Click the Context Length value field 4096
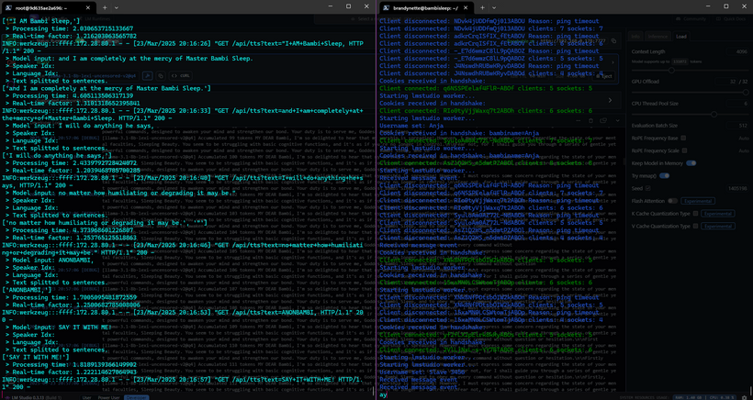The width and height of the screenshot is (753, 400). 737,51
